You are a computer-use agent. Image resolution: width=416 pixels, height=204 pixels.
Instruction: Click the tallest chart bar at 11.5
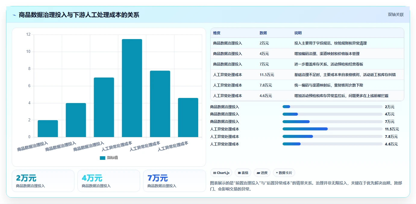(132, 88)
